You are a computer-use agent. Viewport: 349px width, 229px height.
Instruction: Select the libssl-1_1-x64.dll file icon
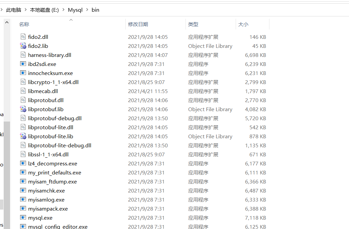[23, 154]
